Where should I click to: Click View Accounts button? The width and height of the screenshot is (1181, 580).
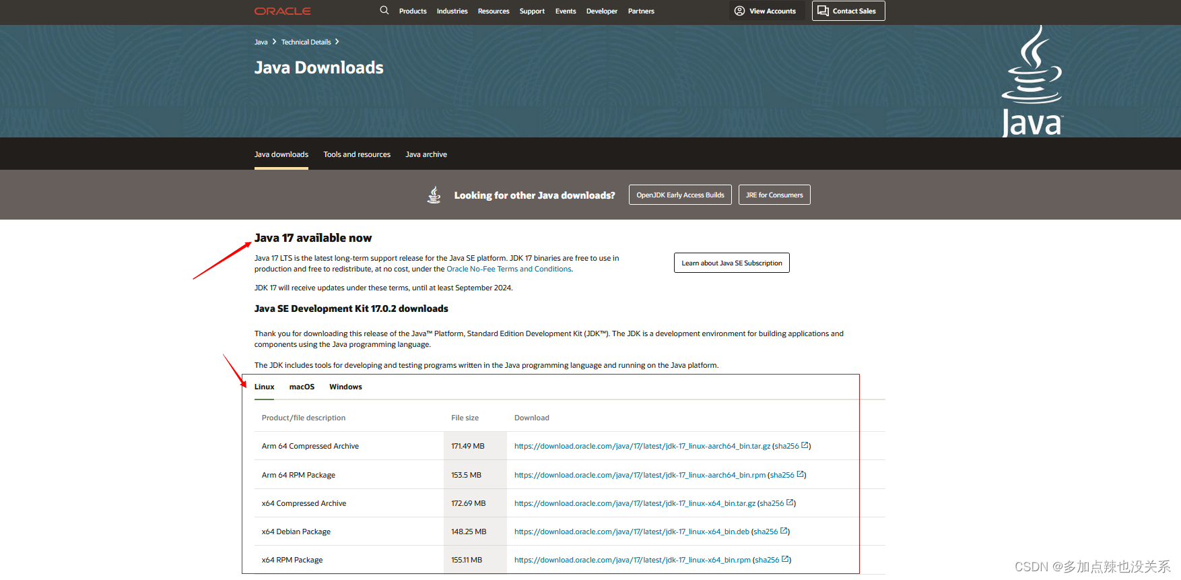(x=766, y=11)
